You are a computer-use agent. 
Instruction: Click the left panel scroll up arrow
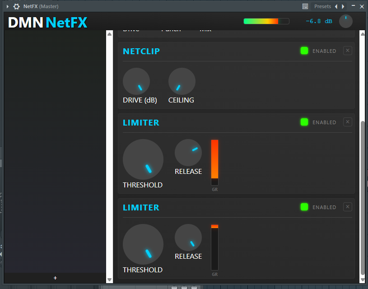tap(109, 34)
